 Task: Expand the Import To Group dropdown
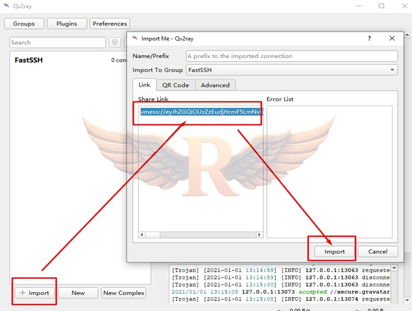(x=392, y=70)
